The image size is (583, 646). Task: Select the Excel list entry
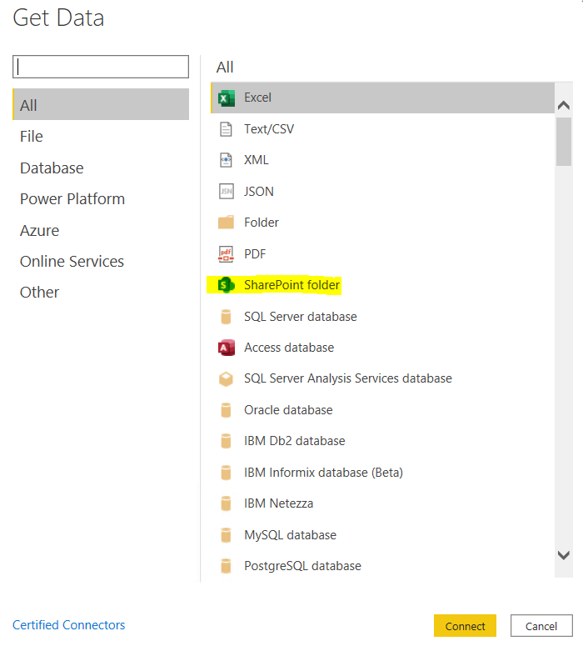(x=382, y=98)
